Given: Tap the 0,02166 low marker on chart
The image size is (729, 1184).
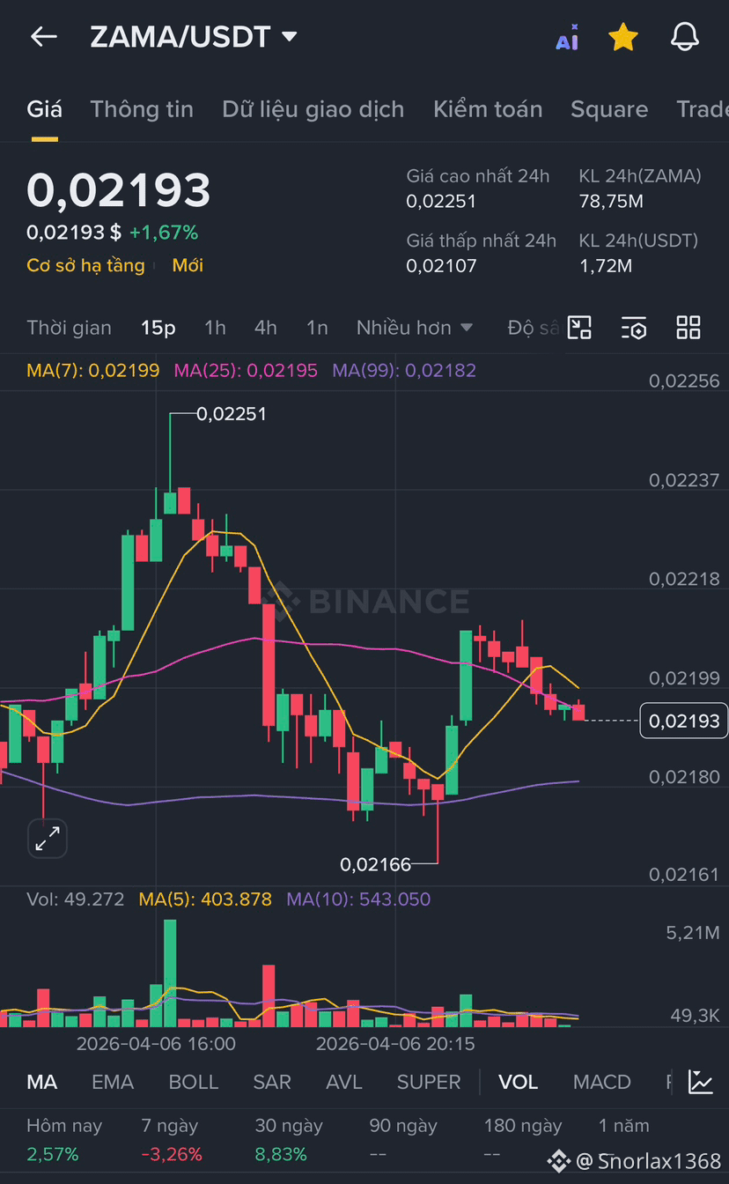Looking at the screenshot, I should coord(376,864).
